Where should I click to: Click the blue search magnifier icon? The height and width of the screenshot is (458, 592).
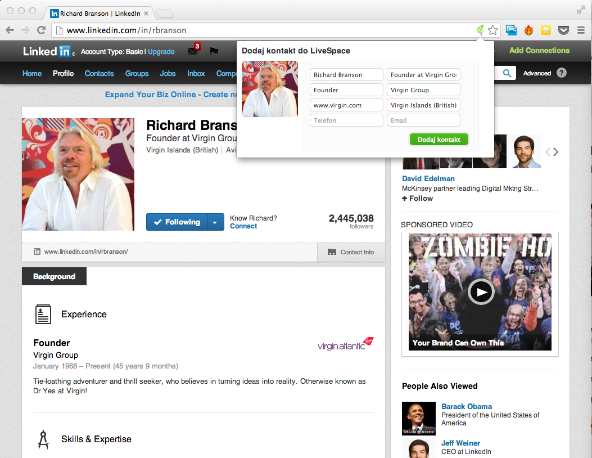pyautogui.click(x=507, y=73)
